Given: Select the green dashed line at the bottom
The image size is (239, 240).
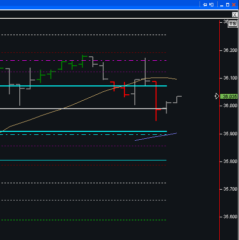Looking at the screenshot, I should pyautogui.click(x=83, y=220).
